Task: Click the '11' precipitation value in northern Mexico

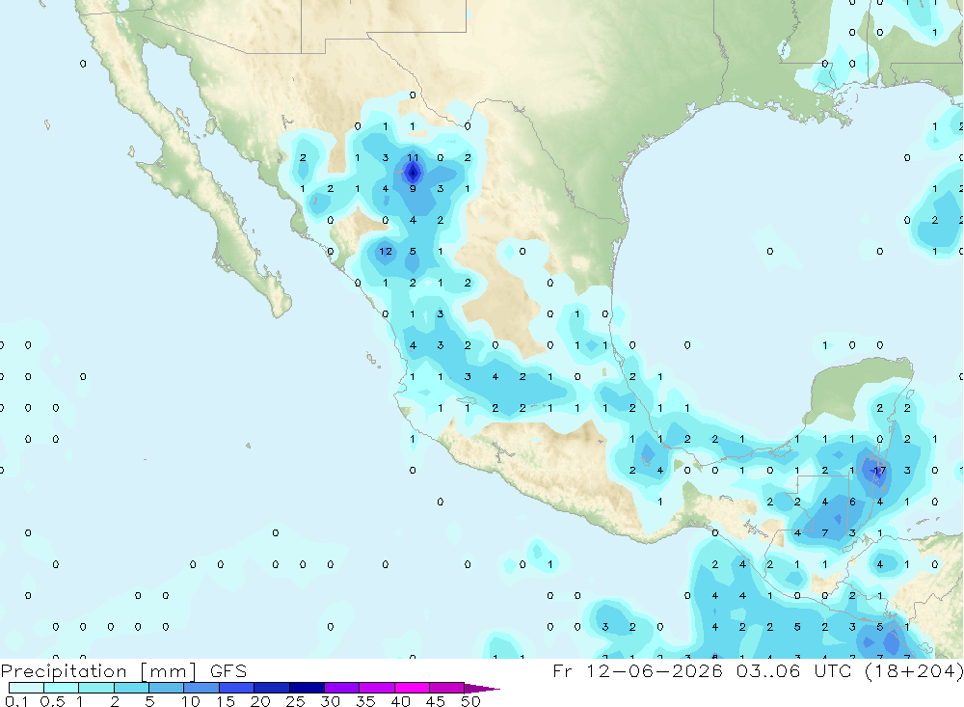Action: [x=413, y=157]
